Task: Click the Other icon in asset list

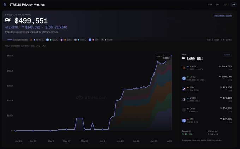Action: point(184,110)
